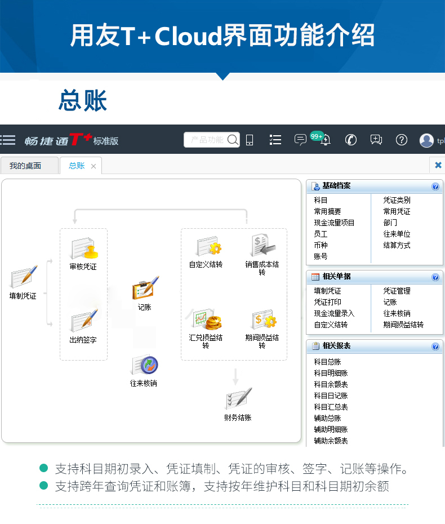This screenshot has height=524, width=445.
Task: Click the mobile phone icon
Action: point(249,140)
